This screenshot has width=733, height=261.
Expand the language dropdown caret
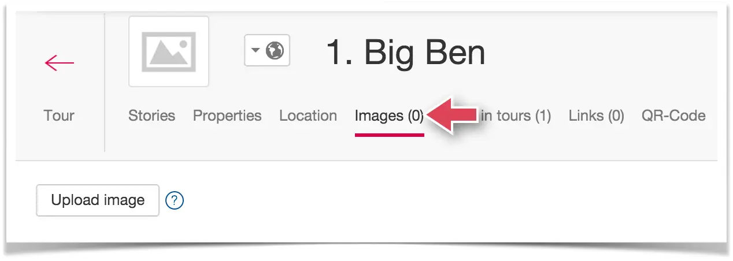pos(256,51)
